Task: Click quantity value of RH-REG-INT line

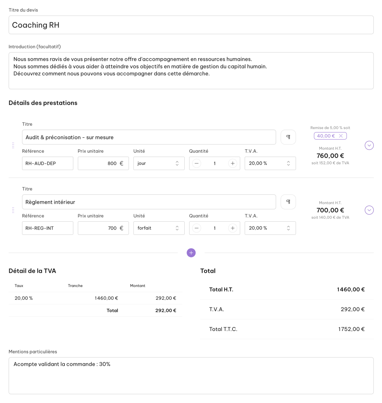Action: (215, 228)
